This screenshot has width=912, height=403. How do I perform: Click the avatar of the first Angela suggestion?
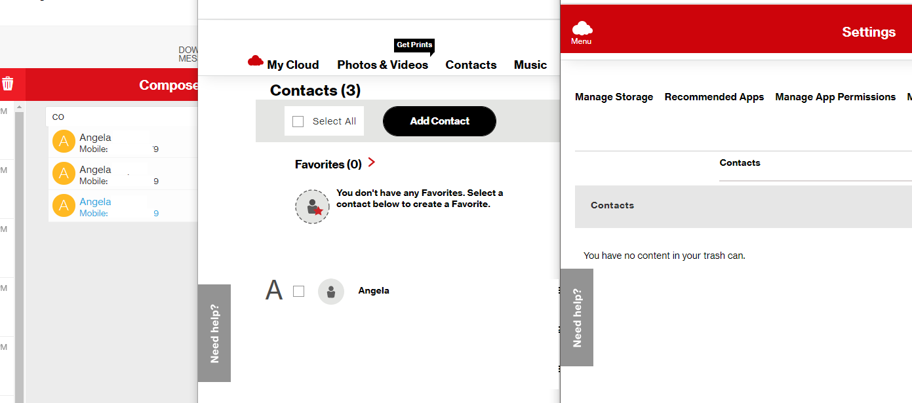[64, 142]
